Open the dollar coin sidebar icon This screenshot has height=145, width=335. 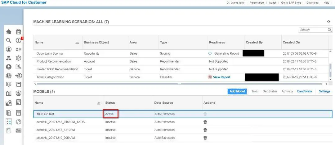tap(9, 76)
